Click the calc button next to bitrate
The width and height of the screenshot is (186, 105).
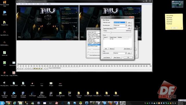click(129, 28)
